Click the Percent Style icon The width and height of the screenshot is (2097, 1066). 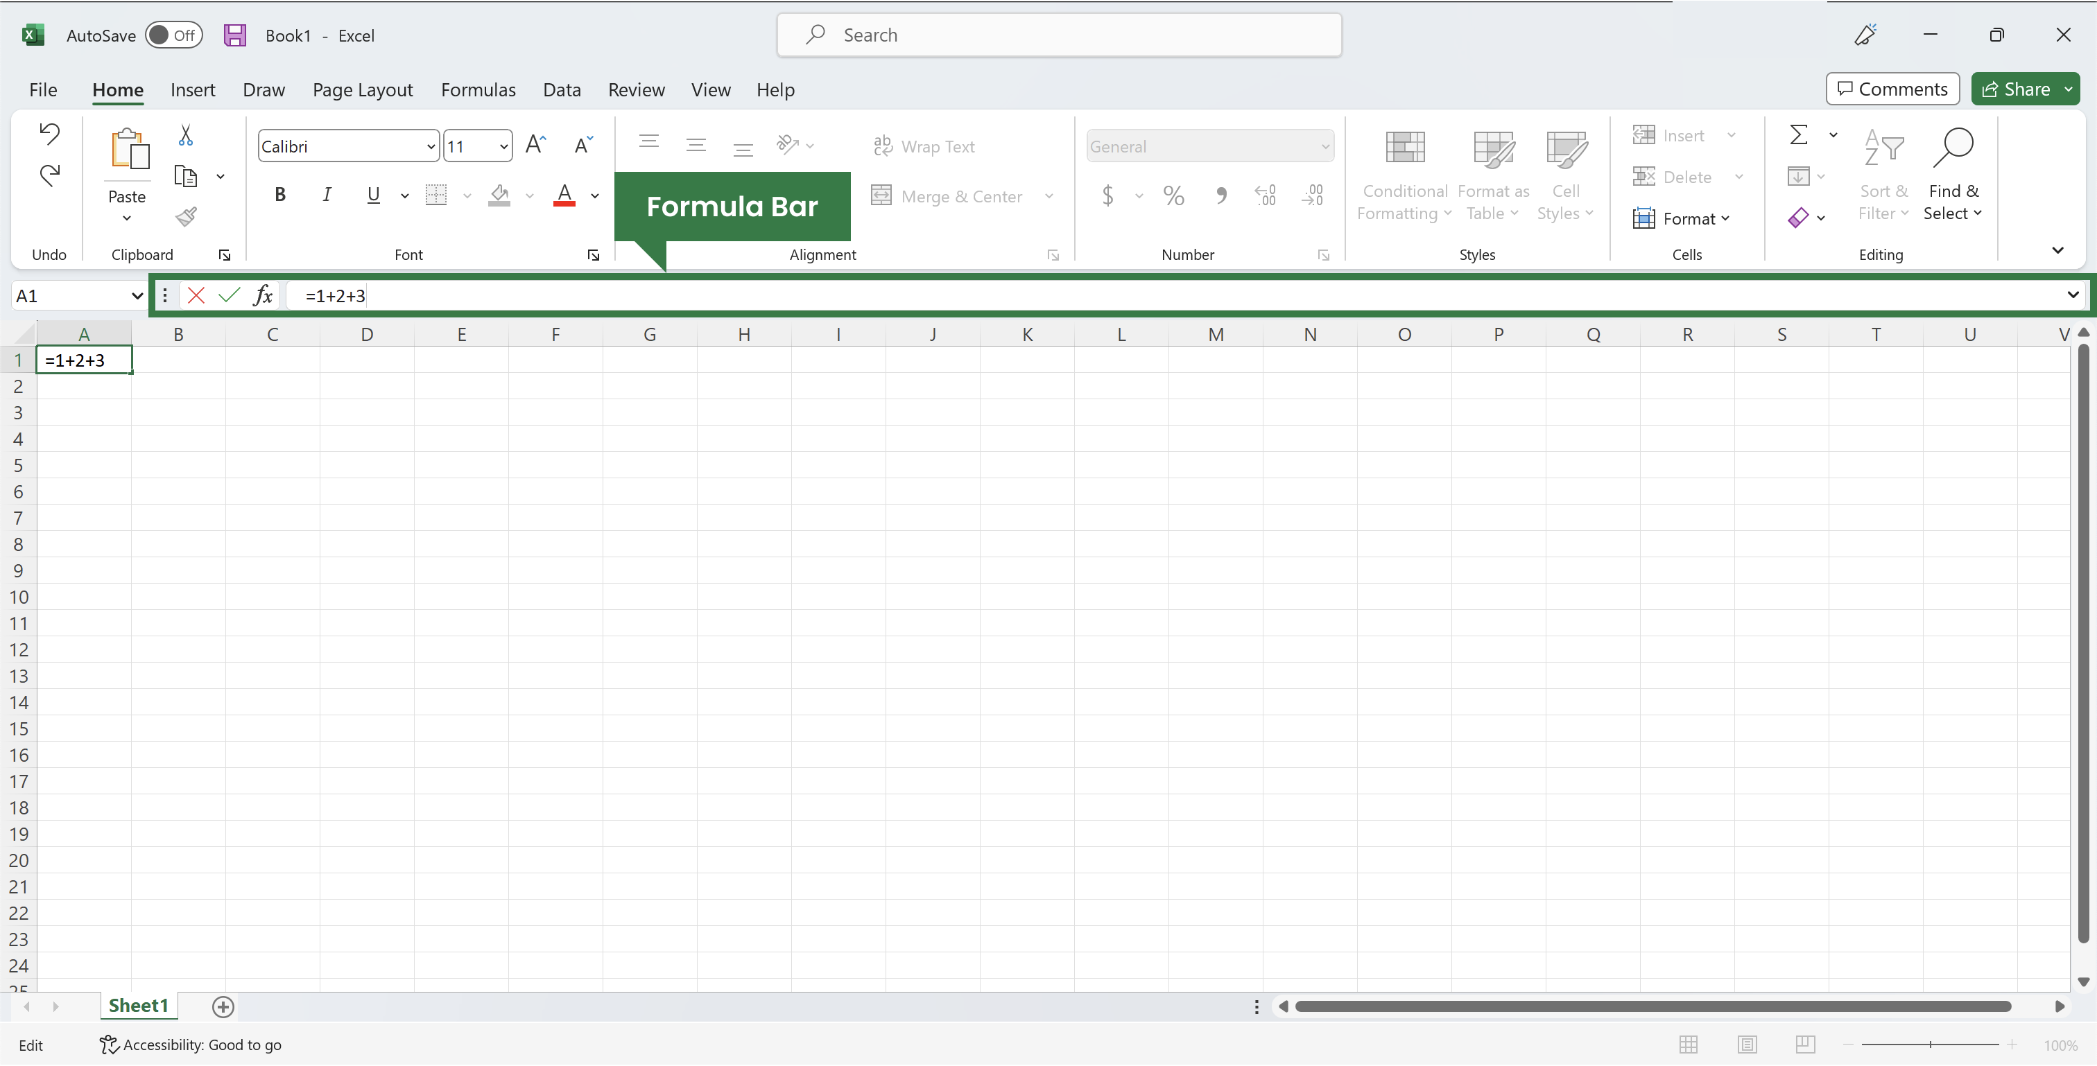[x=1173, y=195]
